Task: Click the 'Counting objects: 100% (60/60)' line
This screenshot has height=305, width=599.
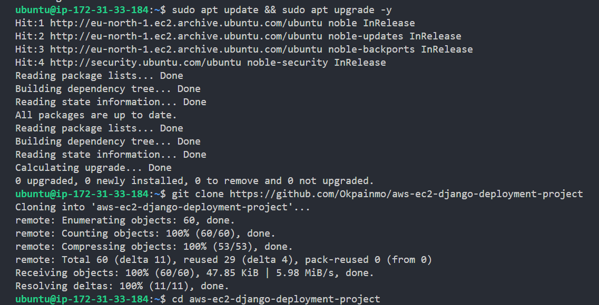Action: pyautogui.click(x=145, y=233)
